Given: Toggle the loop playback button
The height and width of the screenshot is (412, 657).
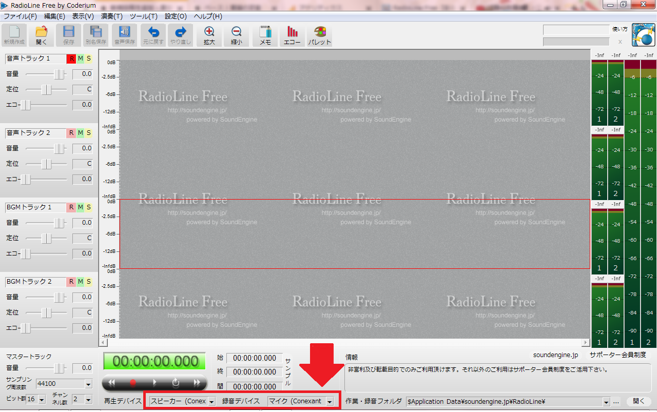Looking at the screenshot, I should click(176, 383).
